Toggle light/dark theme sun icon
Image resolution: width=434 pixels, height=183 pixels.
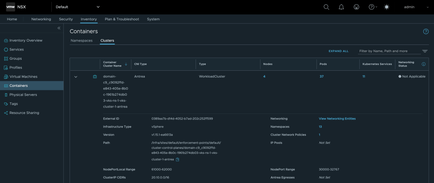tap(386, 7)
